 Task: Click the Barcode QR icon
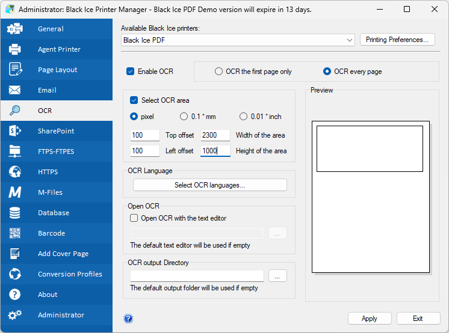(x=15, y=233)
